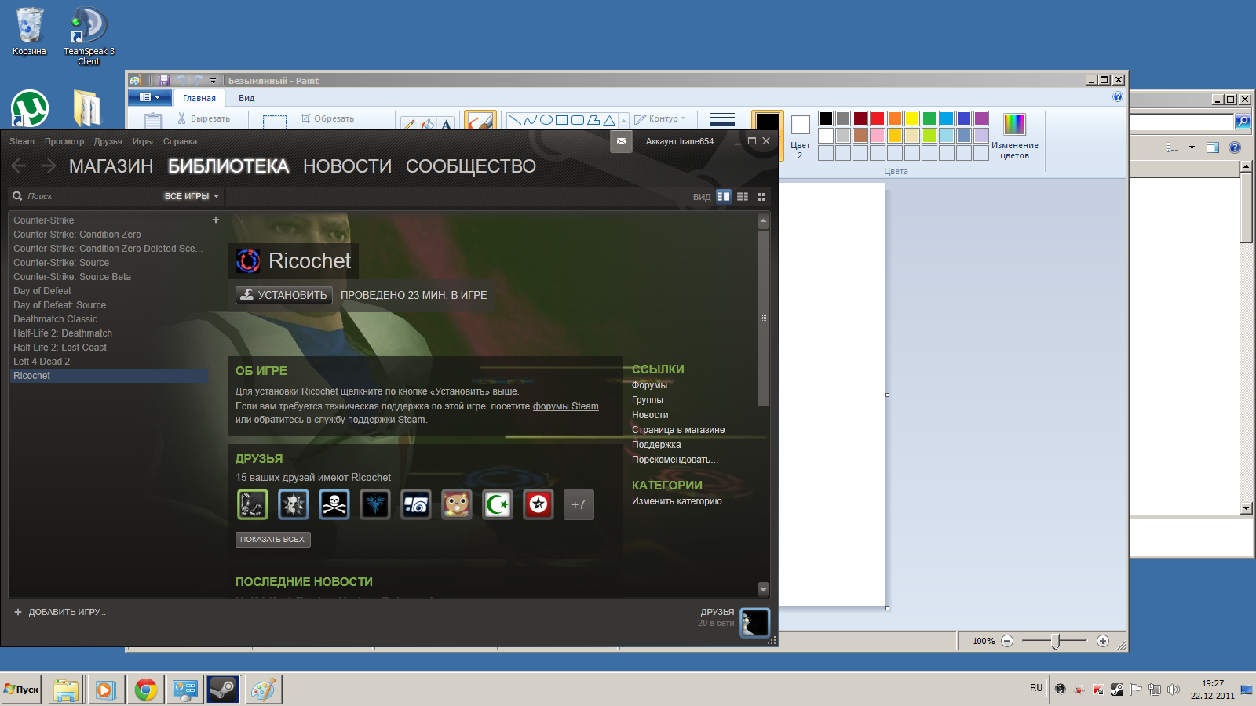Screen dimensions: 1256x706
Task: Click the Ricochet game logo icon
Action: [248, 260]
